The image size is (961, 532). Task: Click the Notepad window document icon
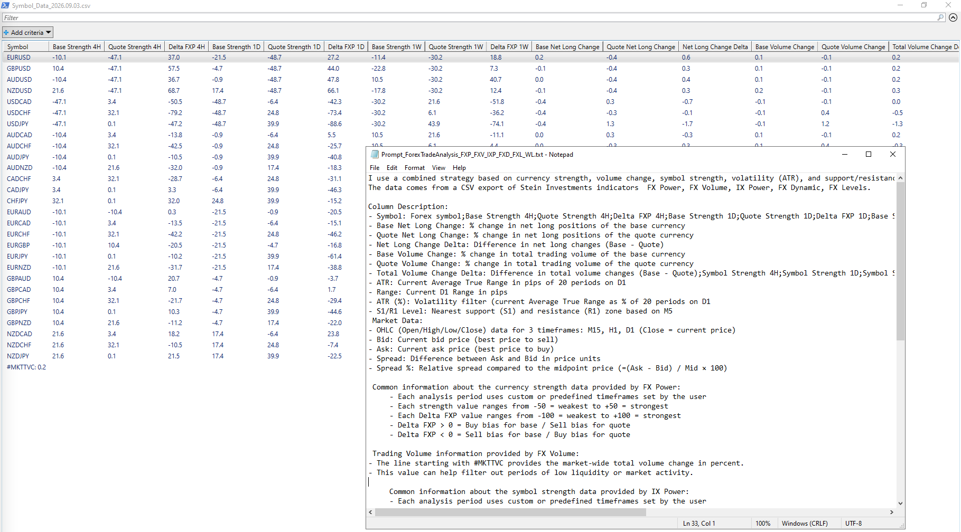375,154
